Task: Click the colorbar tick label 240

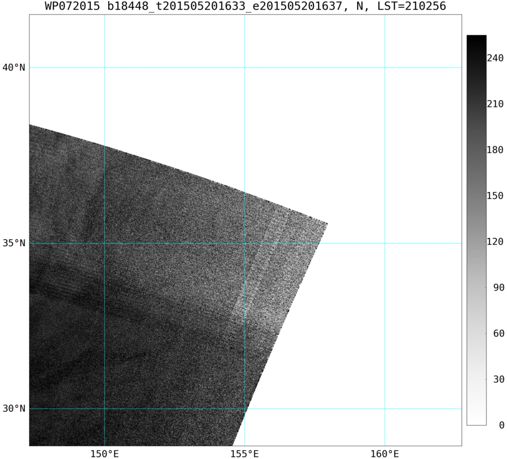Action: tap(495, 58)
